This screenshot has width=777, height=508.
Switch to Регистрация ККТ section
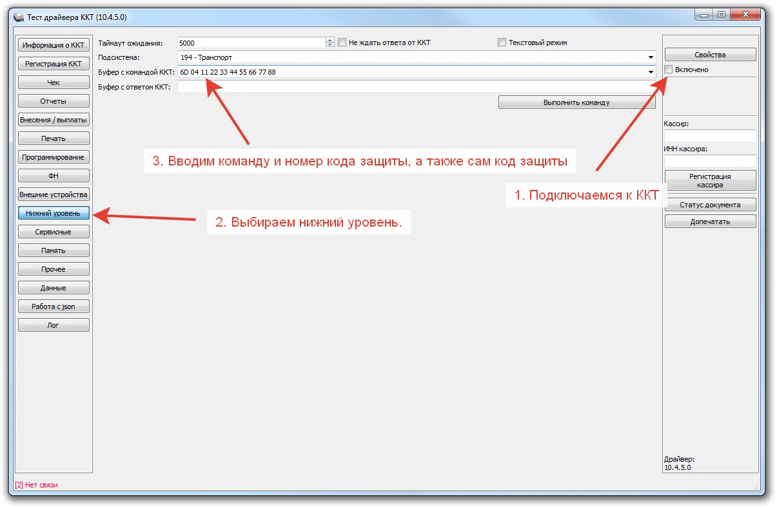pos(54,64)
